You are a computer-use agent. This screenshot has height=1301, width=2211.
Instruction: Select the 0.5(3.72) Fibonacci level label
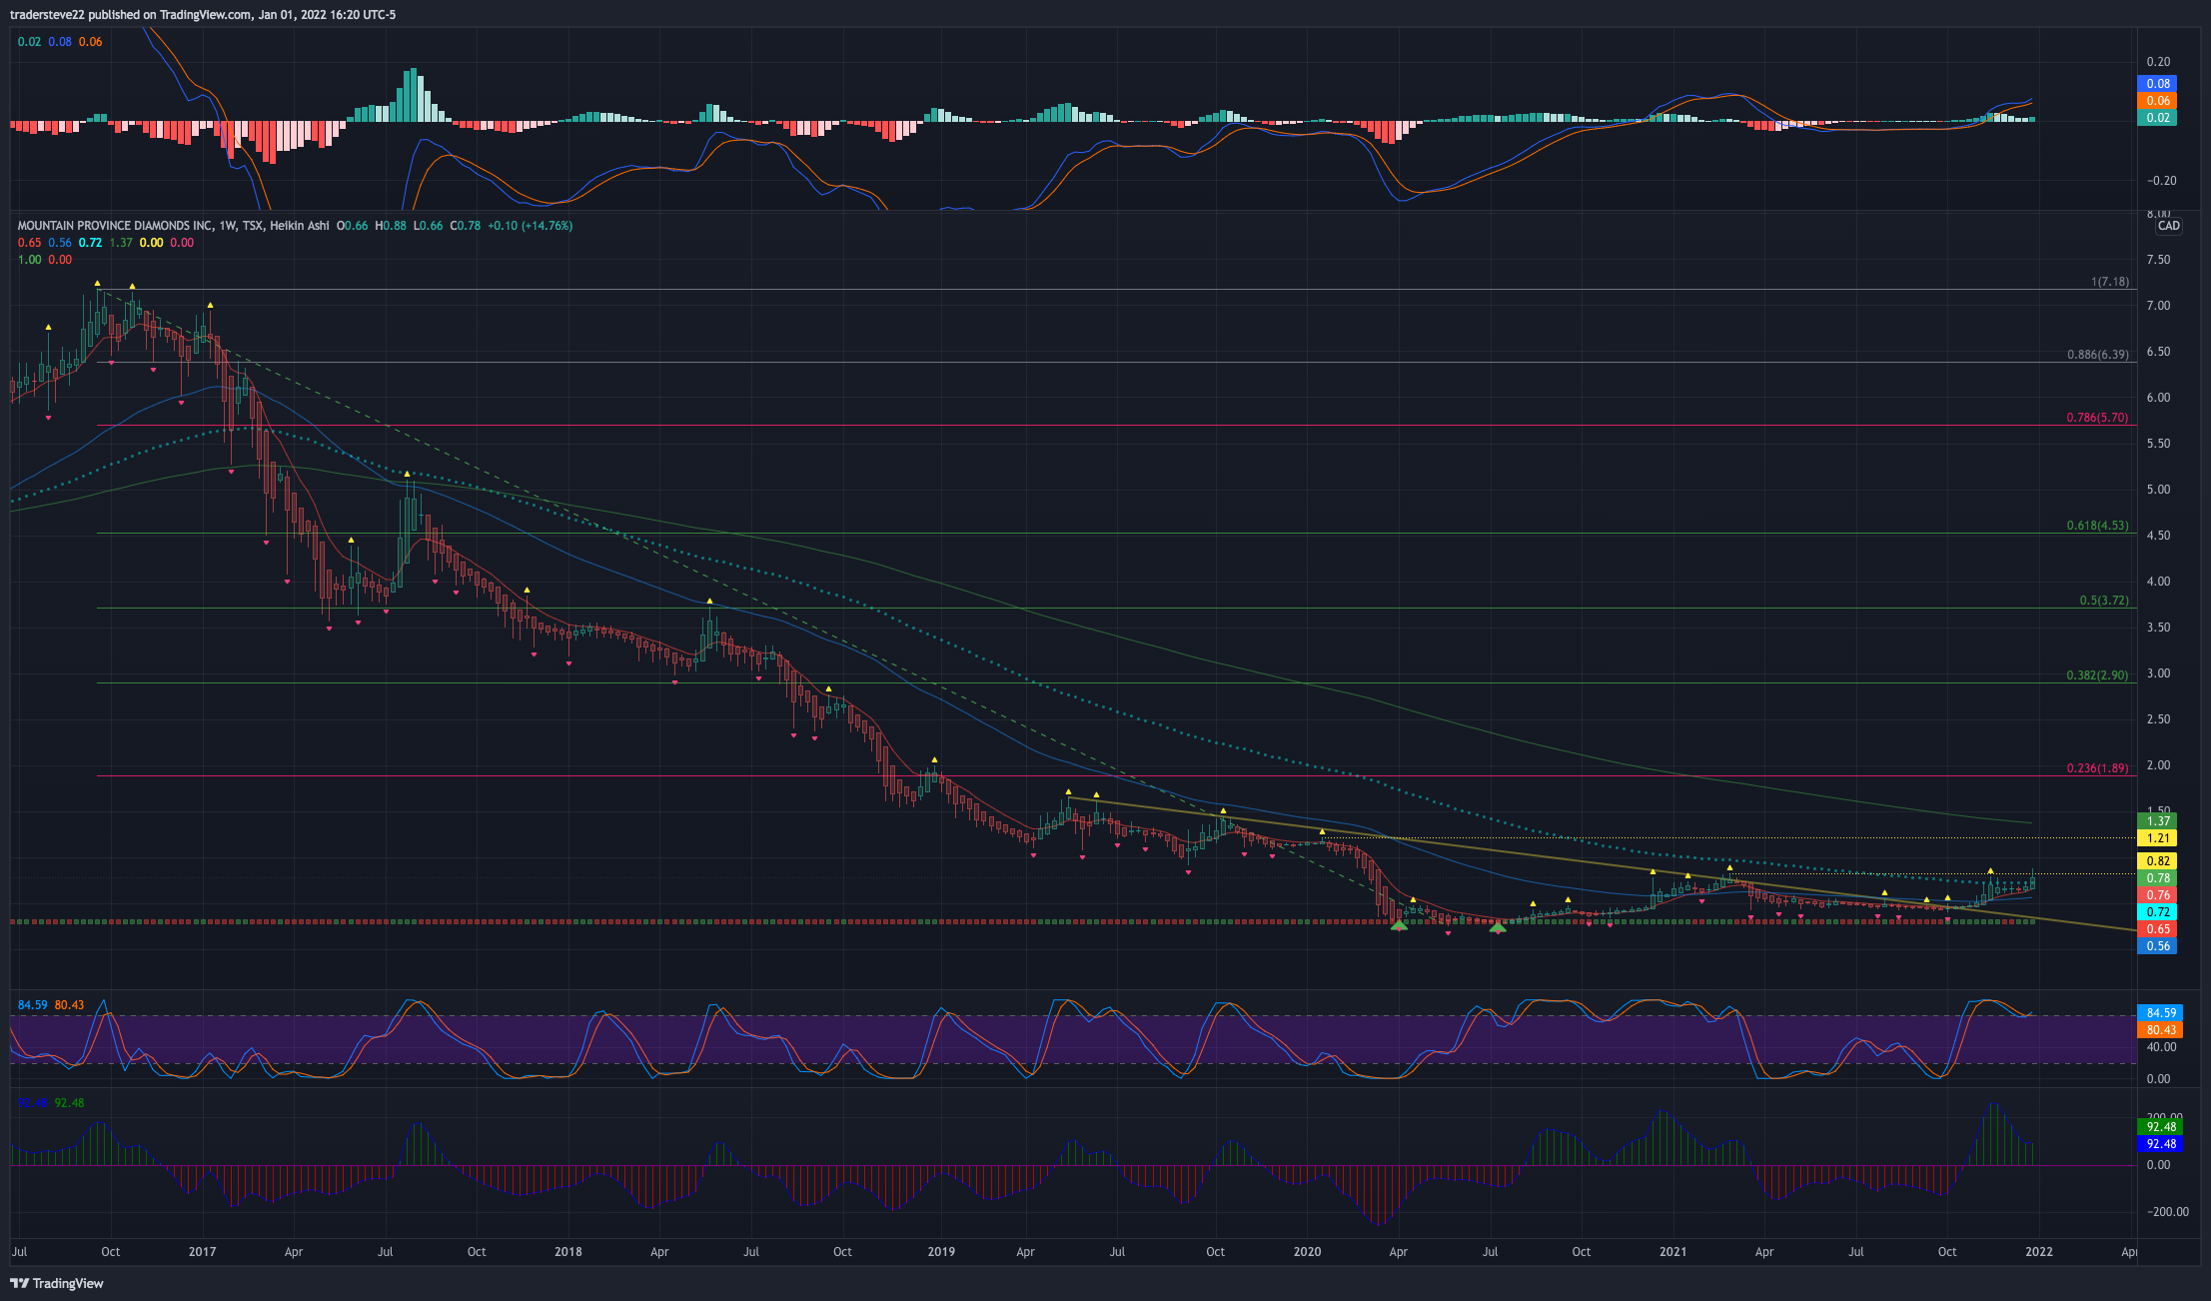click(x=2104, y=601)
